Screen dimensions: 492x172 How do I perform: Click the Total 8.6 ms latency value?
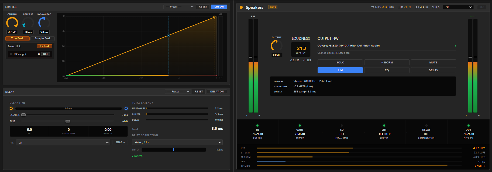(217, 129)
